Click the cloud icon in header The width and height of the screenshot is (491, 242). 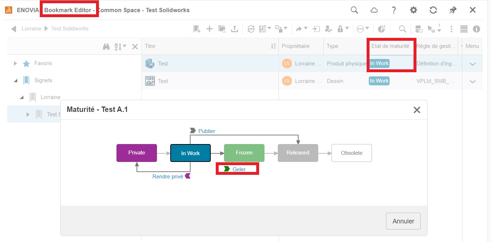point(374,10)
